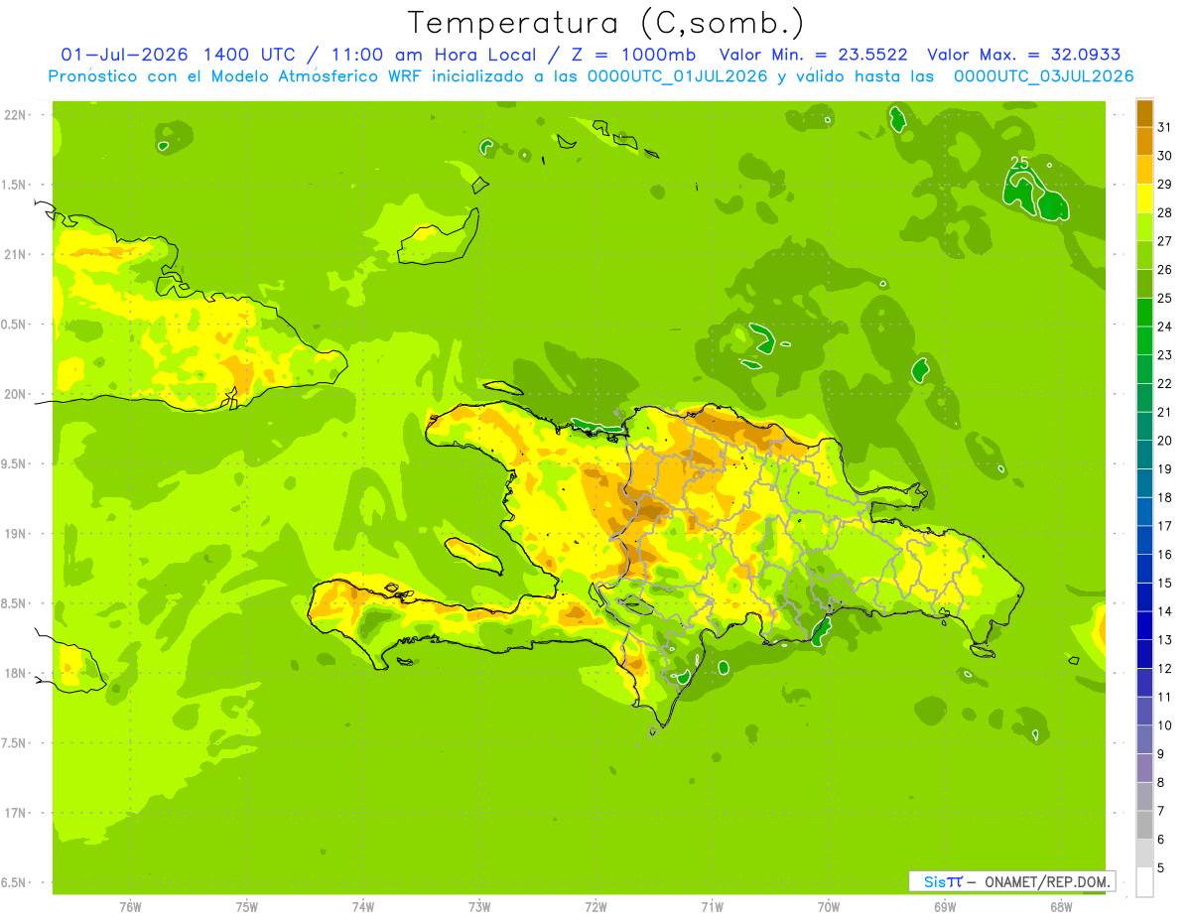Click the "24" tick label on the color scale
The image size is (1191, 920).
(x=1164, y=327)
